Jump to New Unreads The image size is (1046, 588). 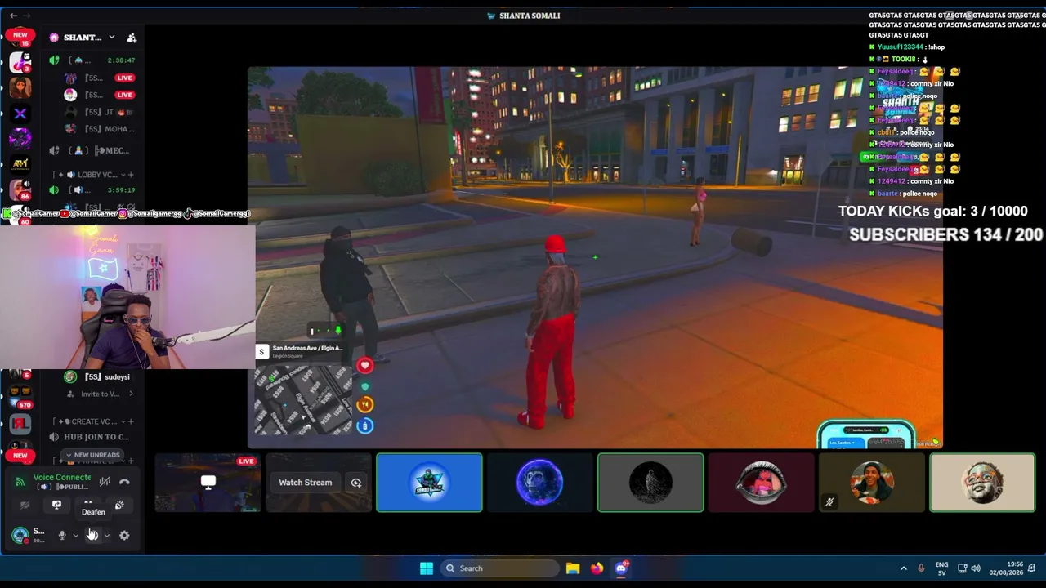click(92, 455)
